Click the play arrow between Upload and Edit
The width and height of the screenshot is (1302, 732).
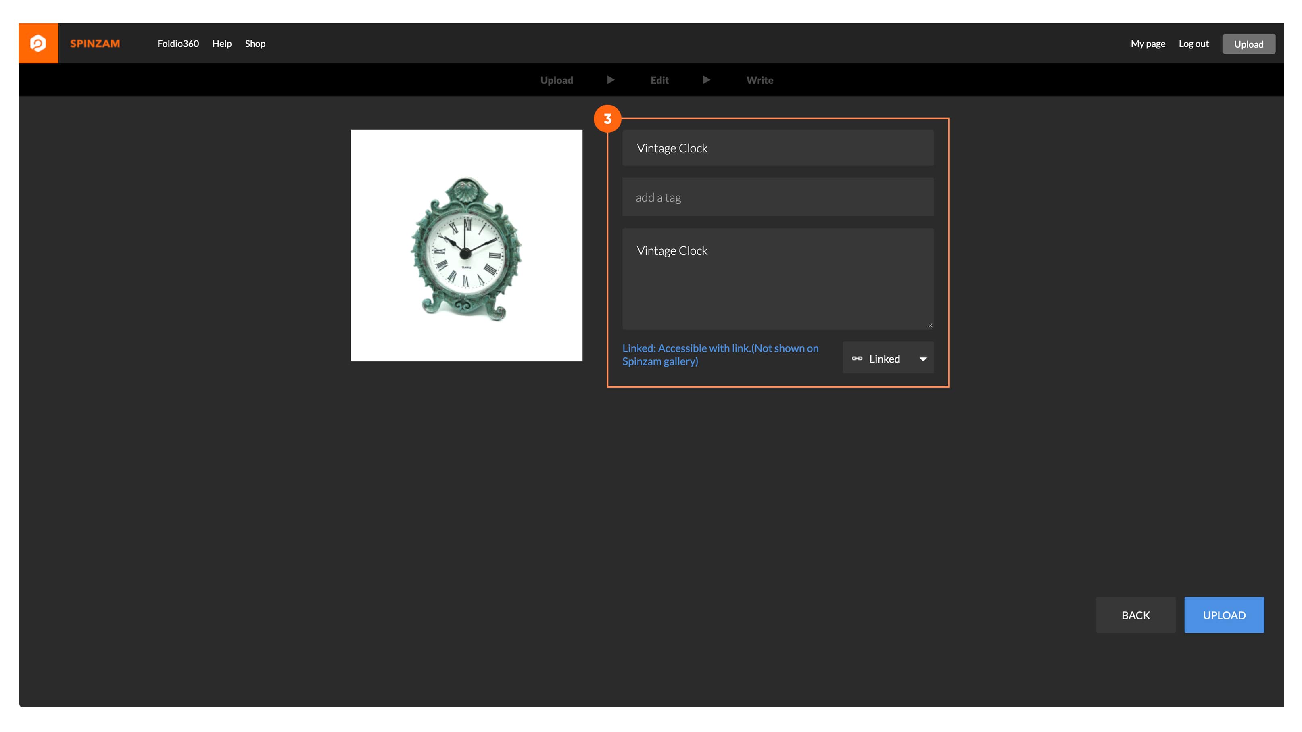point(611,79)
